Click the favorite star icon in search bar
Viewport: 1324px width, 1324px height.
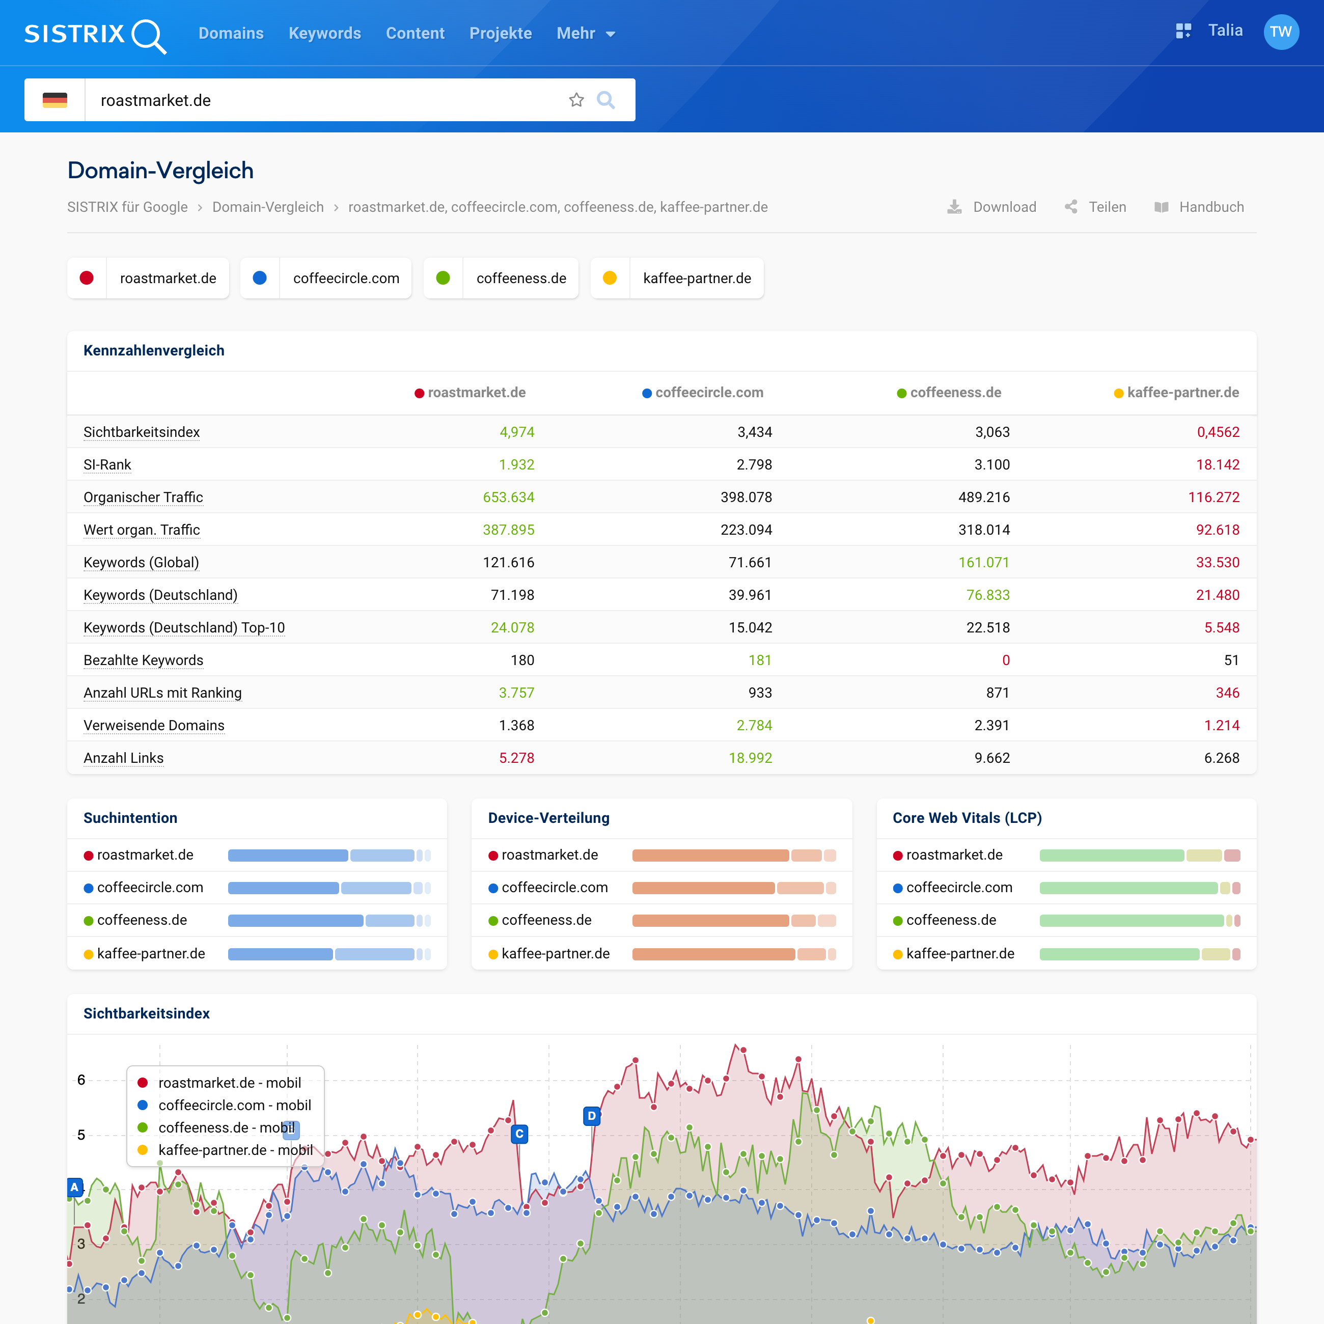coord(576,100)
